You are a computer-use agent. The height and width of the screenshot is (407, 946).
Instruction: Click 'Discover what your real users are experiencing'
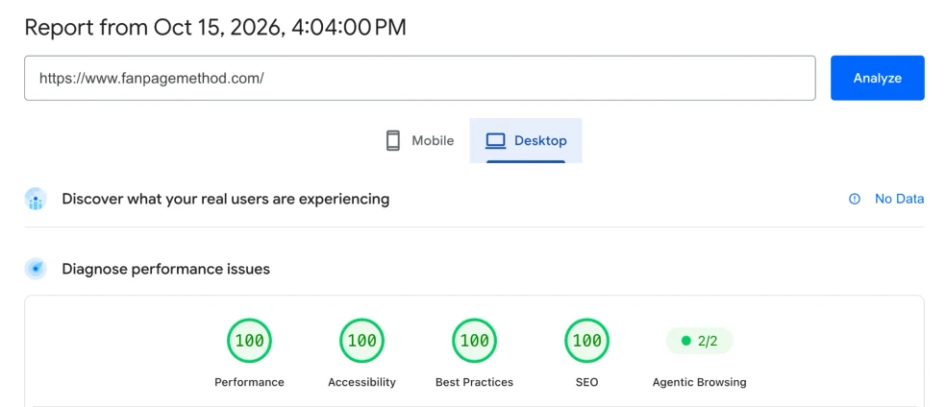[x=226, y=199]
